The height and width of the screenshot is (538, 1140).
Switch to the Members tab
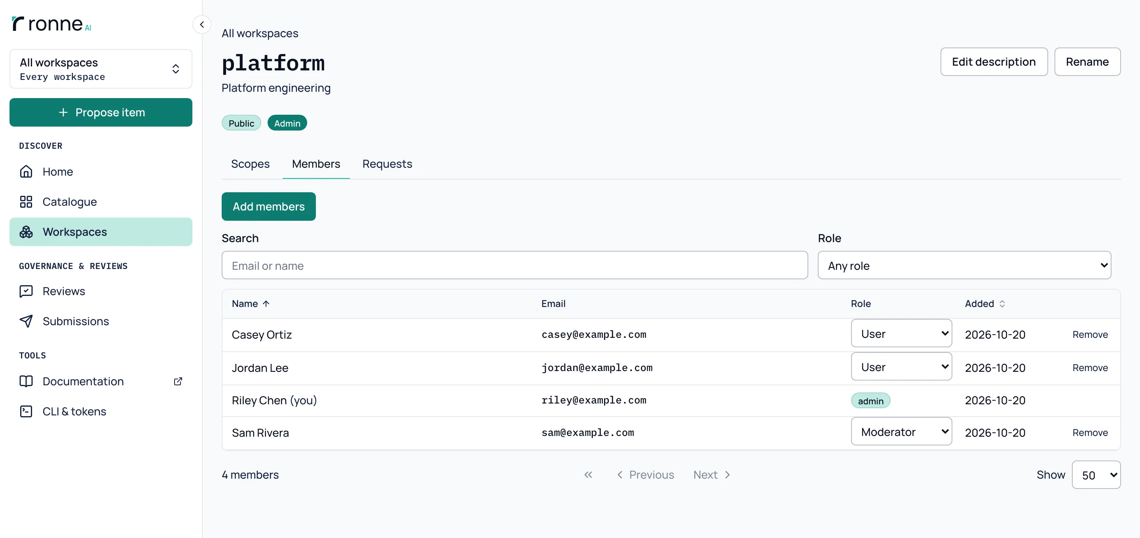coord(316,164)
